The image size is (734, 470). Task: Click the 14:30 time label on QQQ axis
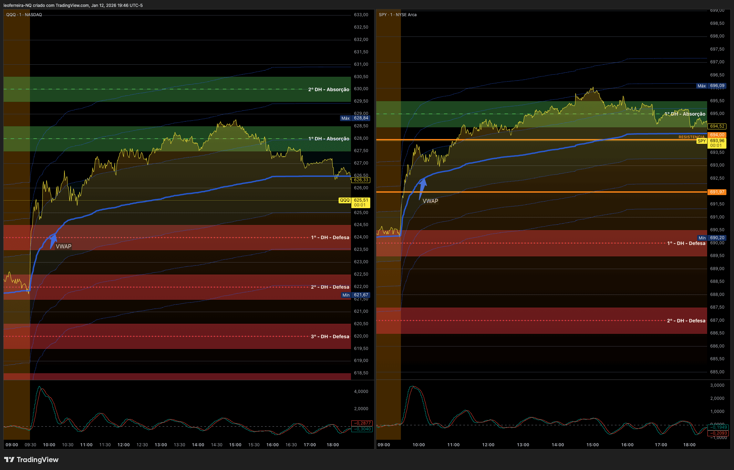(217, 445)
